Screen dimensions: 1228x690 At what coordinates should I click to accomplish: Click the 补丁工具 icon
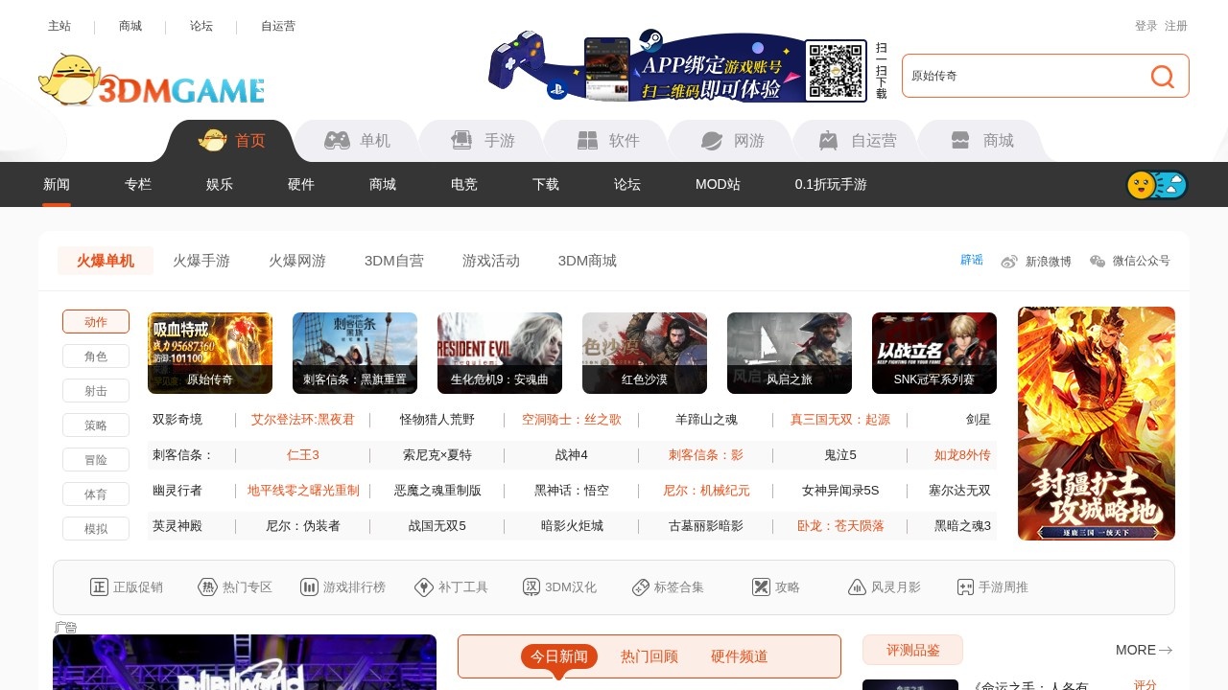pos(424,587)
